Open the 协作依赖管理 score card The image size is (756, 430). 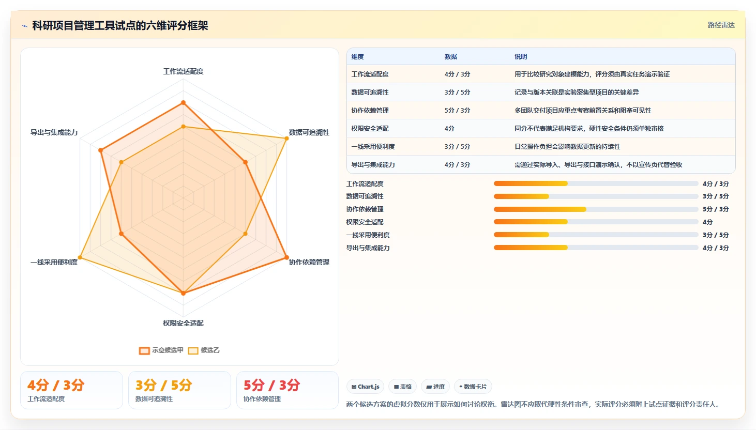(288, 390)
